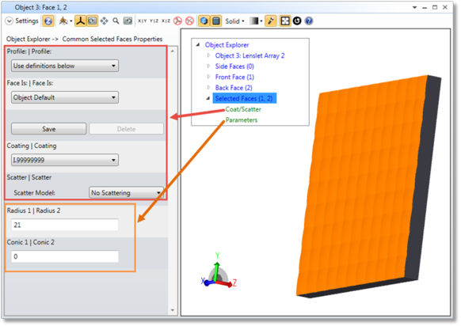Open the Profile dropdown 'Use definitions below'
This screenshot has height=326, width=461.
click(65, 66)
